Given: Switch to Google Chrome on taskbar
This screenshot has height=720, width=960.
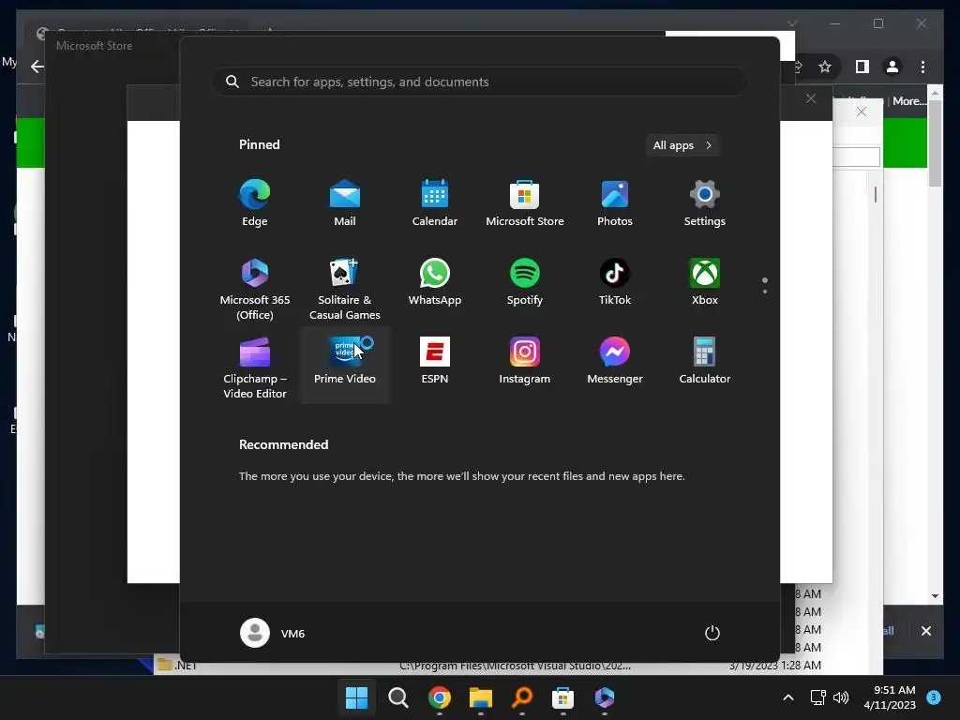Looking at the screenshot, I should pos(439,697).
